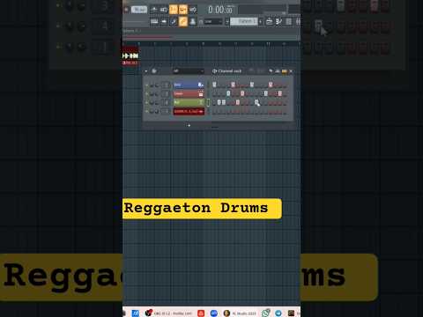Click the toolbar icon right of the two orange icons in the top row
Screen dimensions: 423x317
coord(193,10)
